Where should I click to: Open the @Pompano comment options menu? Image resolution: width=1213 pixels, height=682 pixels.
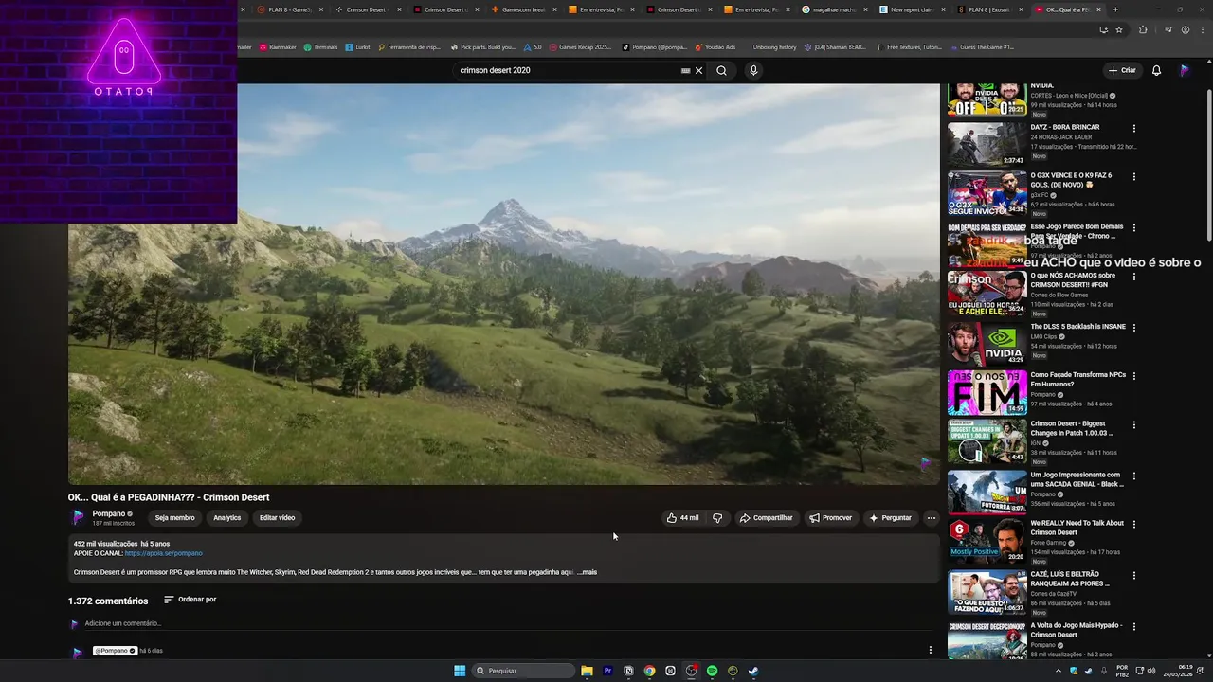pos(930,650)
